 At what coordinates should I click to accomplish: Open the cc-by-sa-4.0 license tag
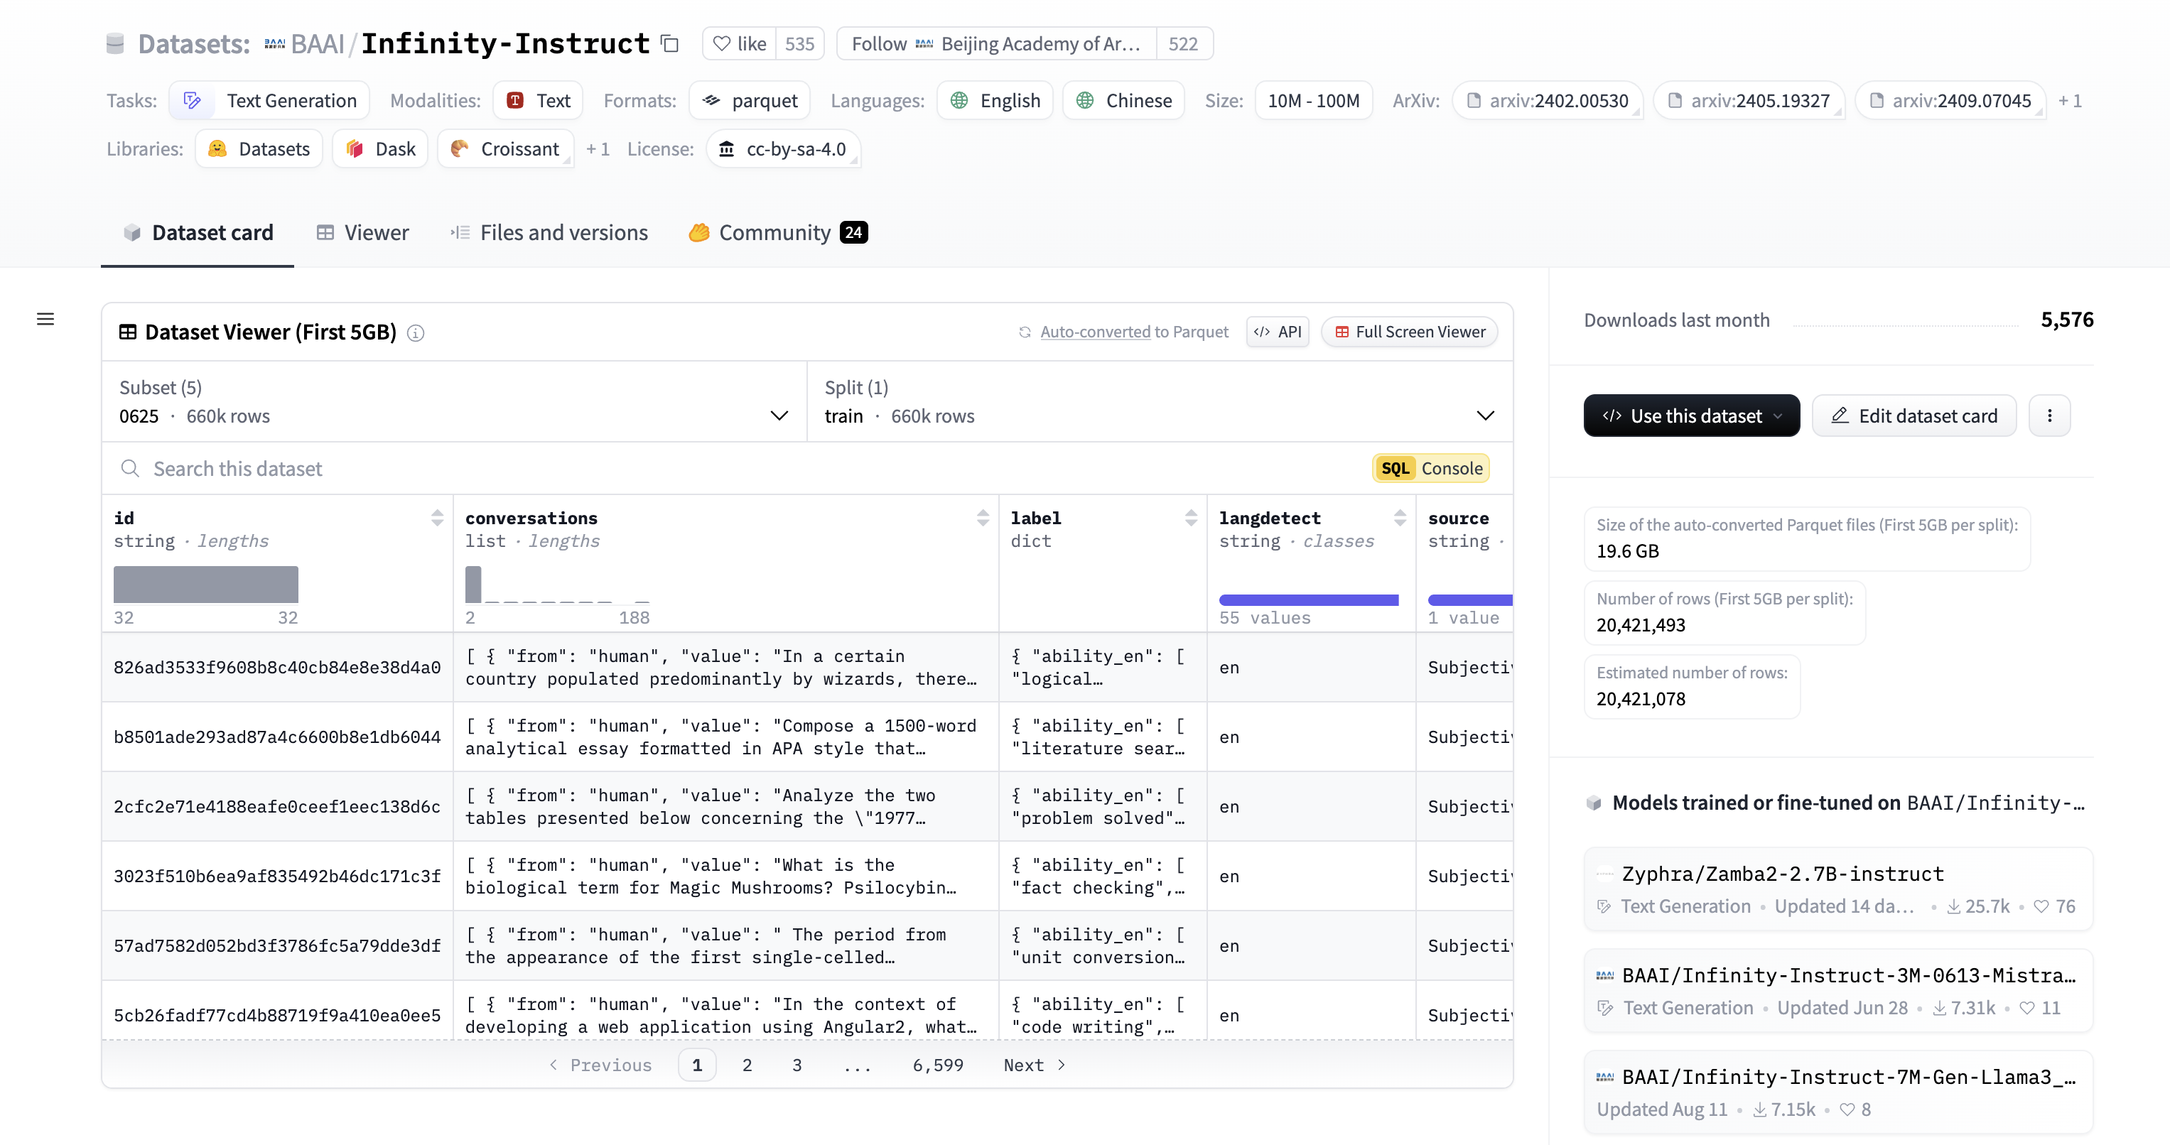point(782,149)
